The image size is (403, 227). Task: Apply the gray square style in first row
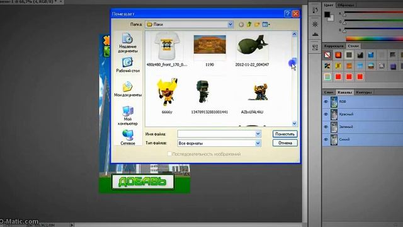pyautogui.click(x=349, y=55)
